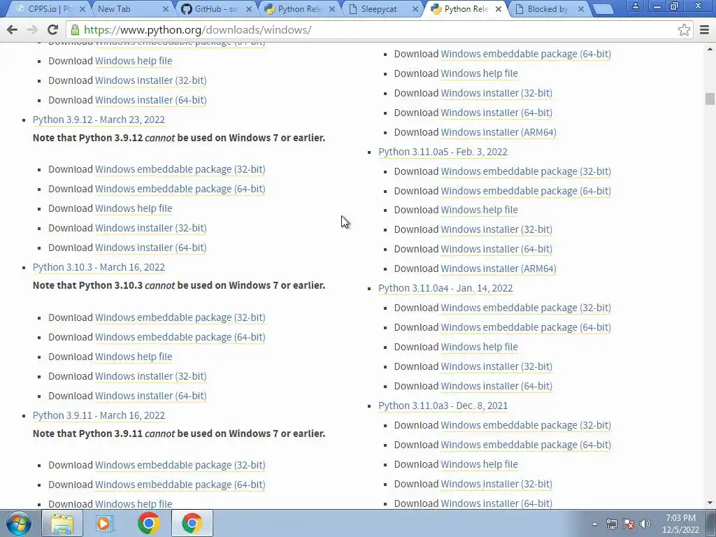The width and height of the screenshot is (716, 537).
Task: Open a new tab with the new-tab button
Action: pyautogui.click(x=603, y=9)
